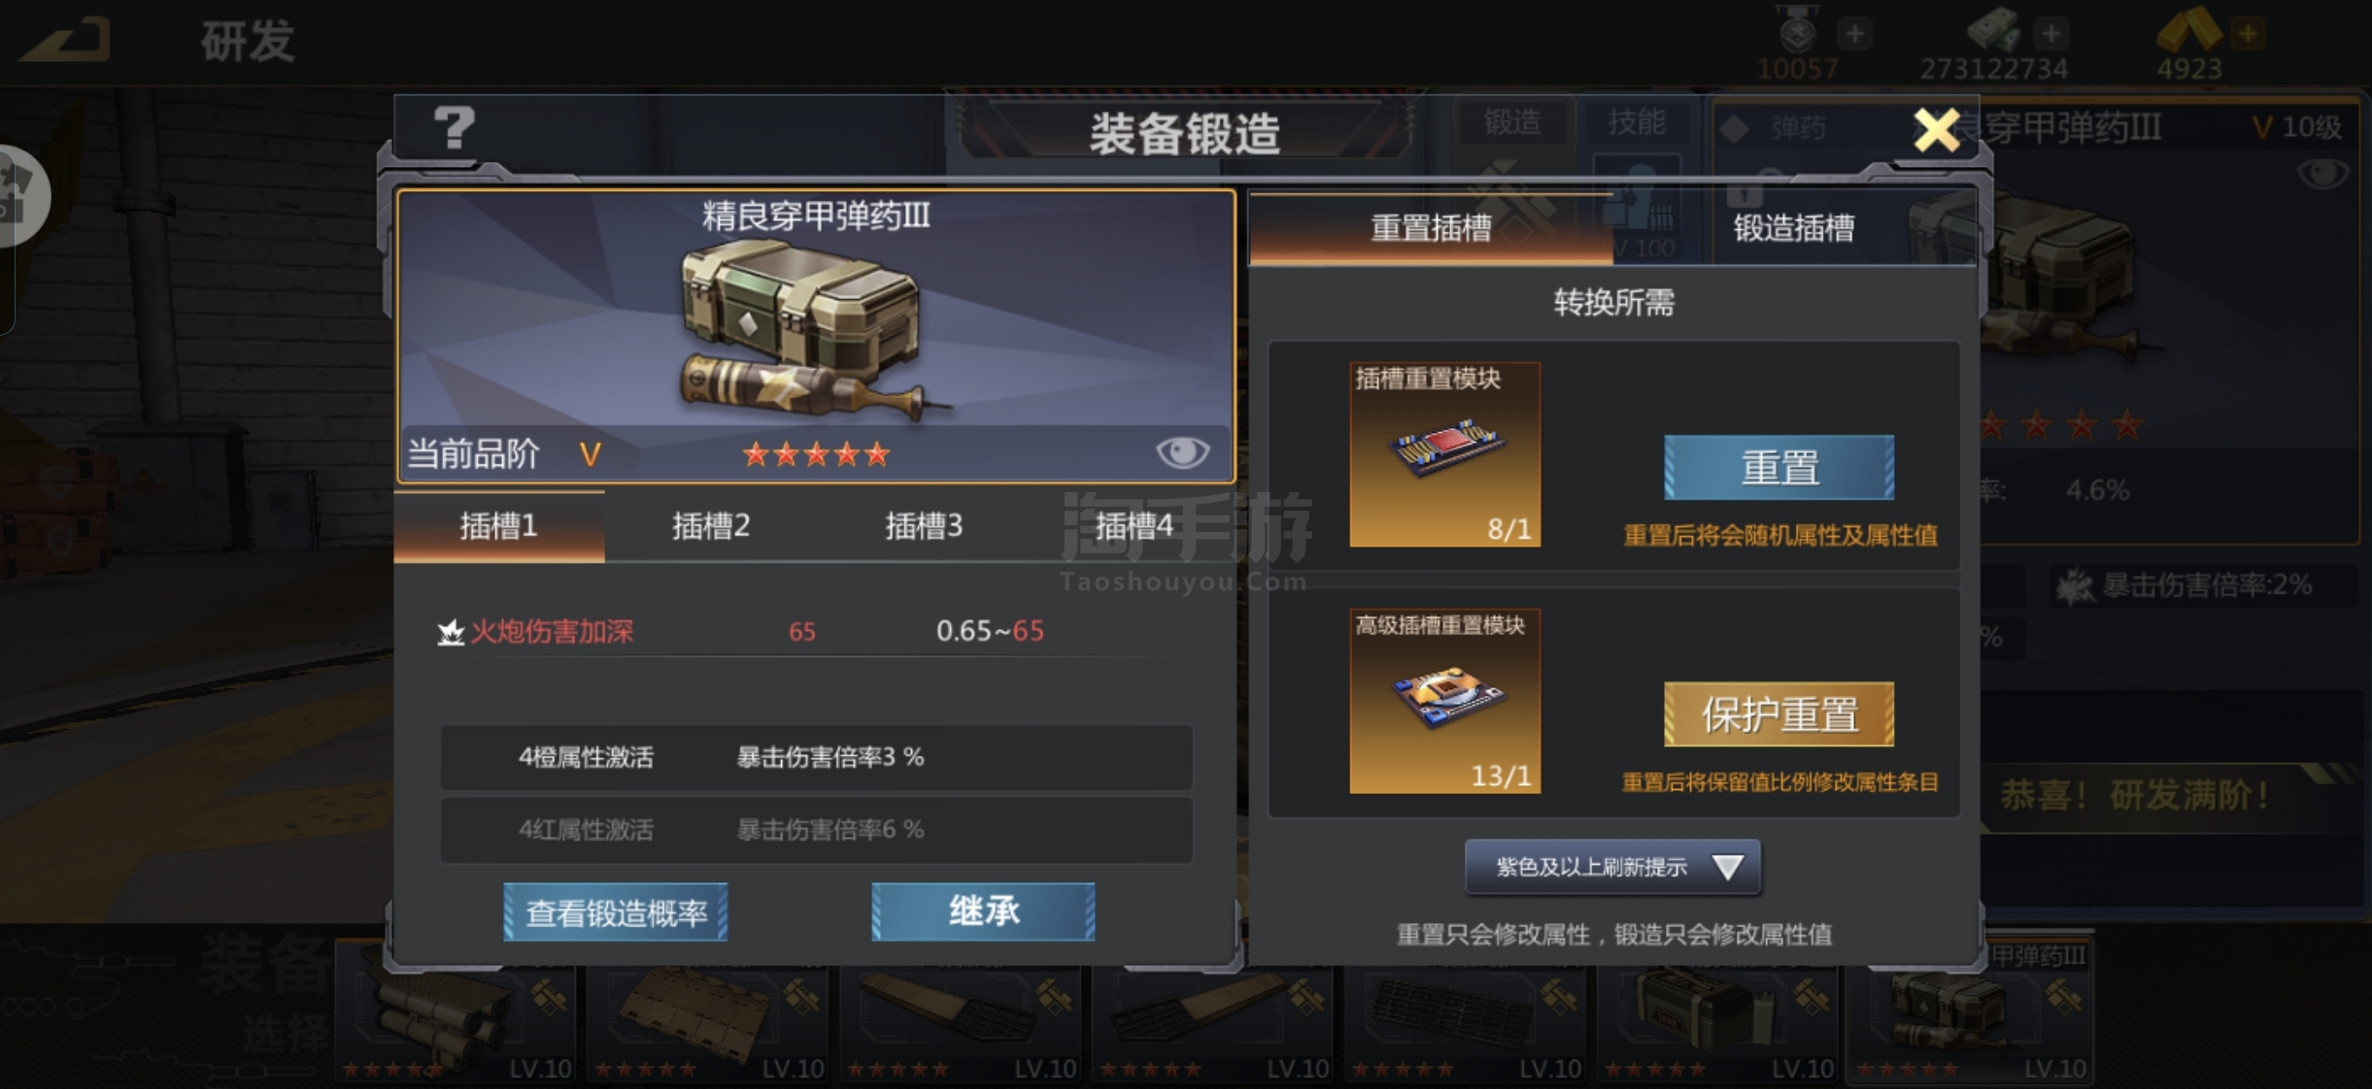2372x1089 pixels.
Task: Click the blue 重置 button
Action: coord(1779,468)
